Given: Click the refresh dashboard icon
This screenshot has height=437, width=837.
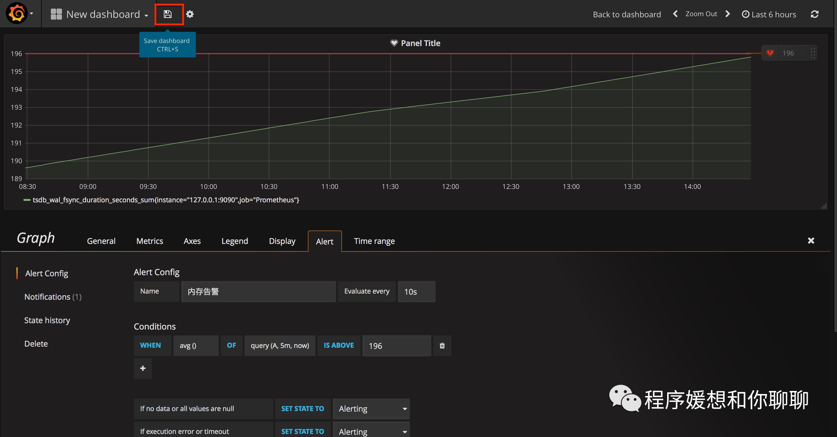Looking at the screenshot, I should click(814, 14).
